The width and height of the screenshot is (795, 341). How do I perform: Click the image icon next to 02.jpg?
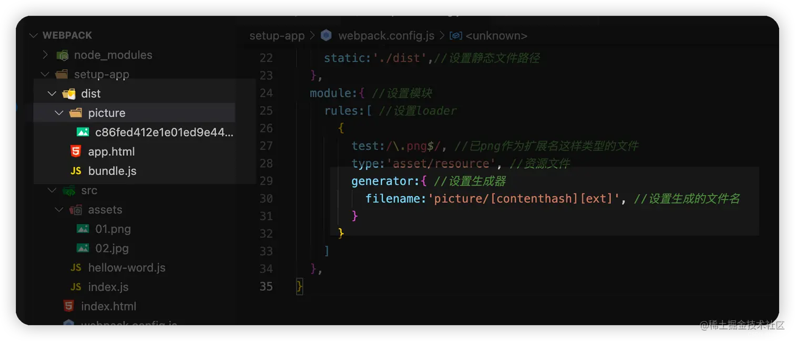coord(83,248)
